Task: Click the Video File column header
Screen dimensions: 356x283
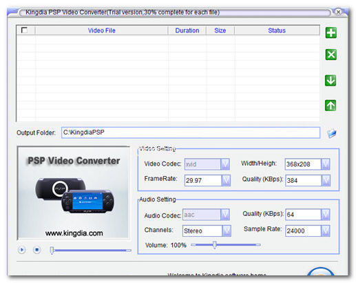Action: [102, 30]
